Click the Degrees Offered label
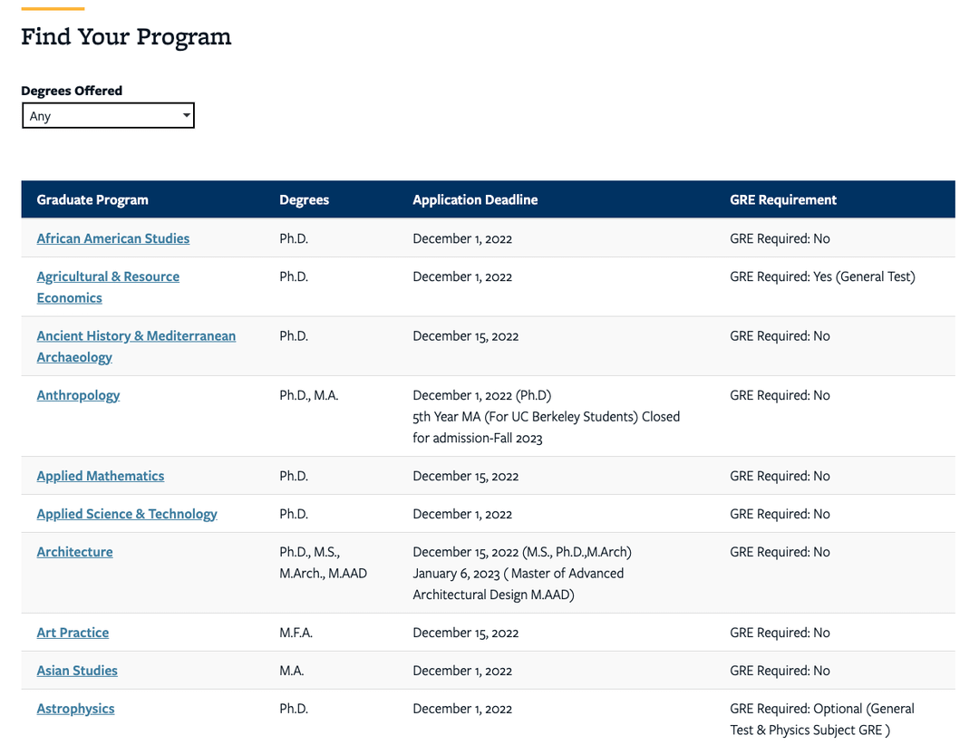Screen dimensions: 979x745 72,91
